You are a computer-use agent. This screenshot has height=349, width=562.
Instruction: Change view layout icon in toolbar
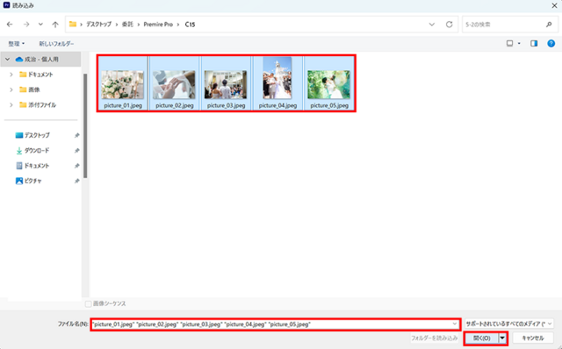click(509, 43)
